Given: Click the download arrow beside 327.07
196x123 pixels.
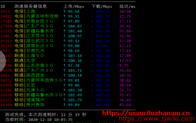Looking at the screenshot, I should point(92,66).
